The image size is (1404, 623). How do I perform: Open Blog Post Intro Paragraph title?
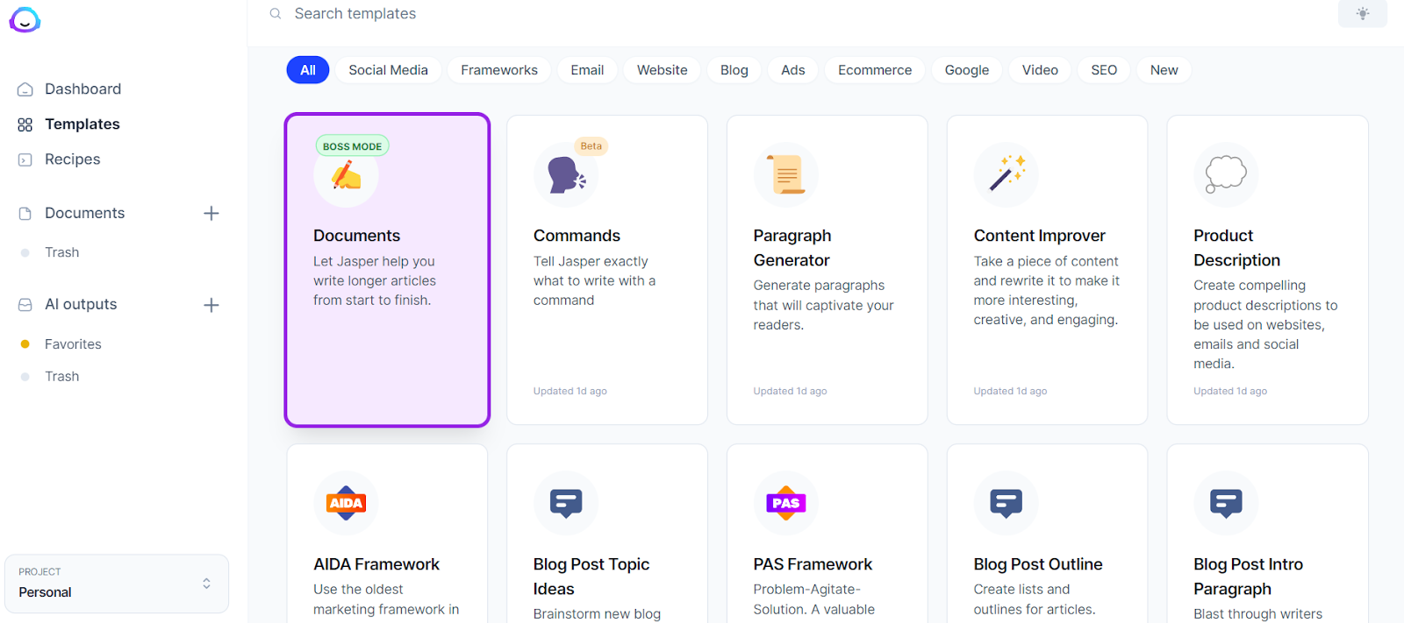(x=1248, y=577)
